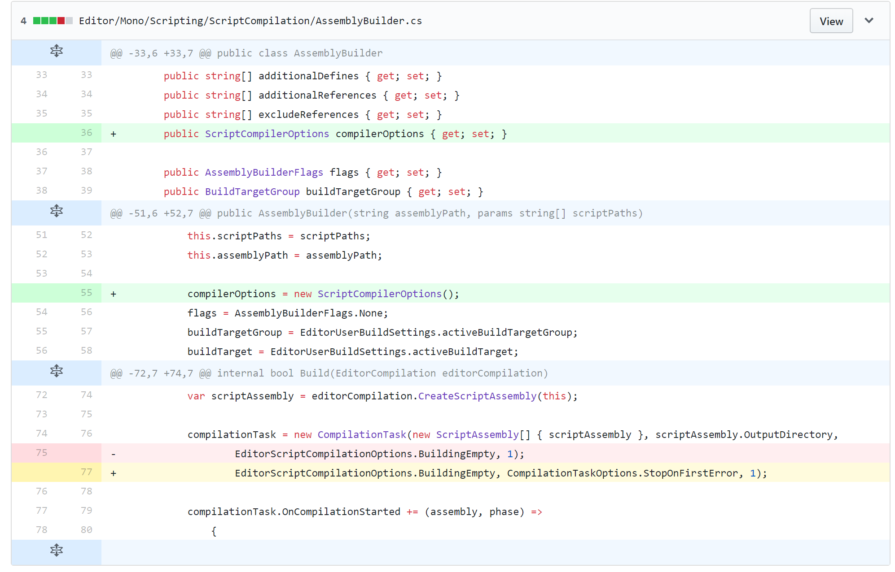Click the plus marker on added line 36
The height and width of the screenshot is (572, 895).
pos(114,134)
